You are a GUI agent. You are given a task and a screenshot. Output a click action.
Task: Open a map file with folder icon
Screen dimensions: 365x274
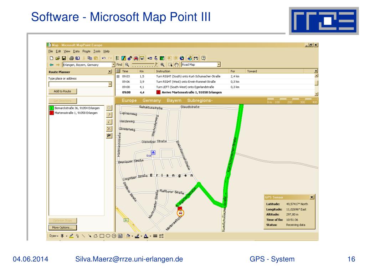[x=57, y=58]
